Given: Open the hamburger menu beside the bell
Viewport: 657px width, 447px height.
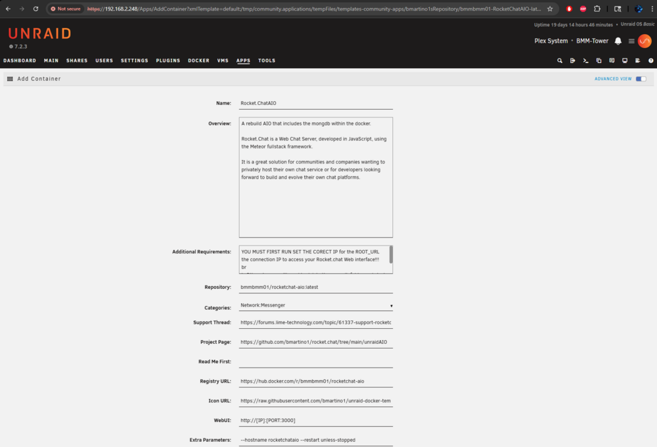Looking at the screenshot, I should coord(631,41).
